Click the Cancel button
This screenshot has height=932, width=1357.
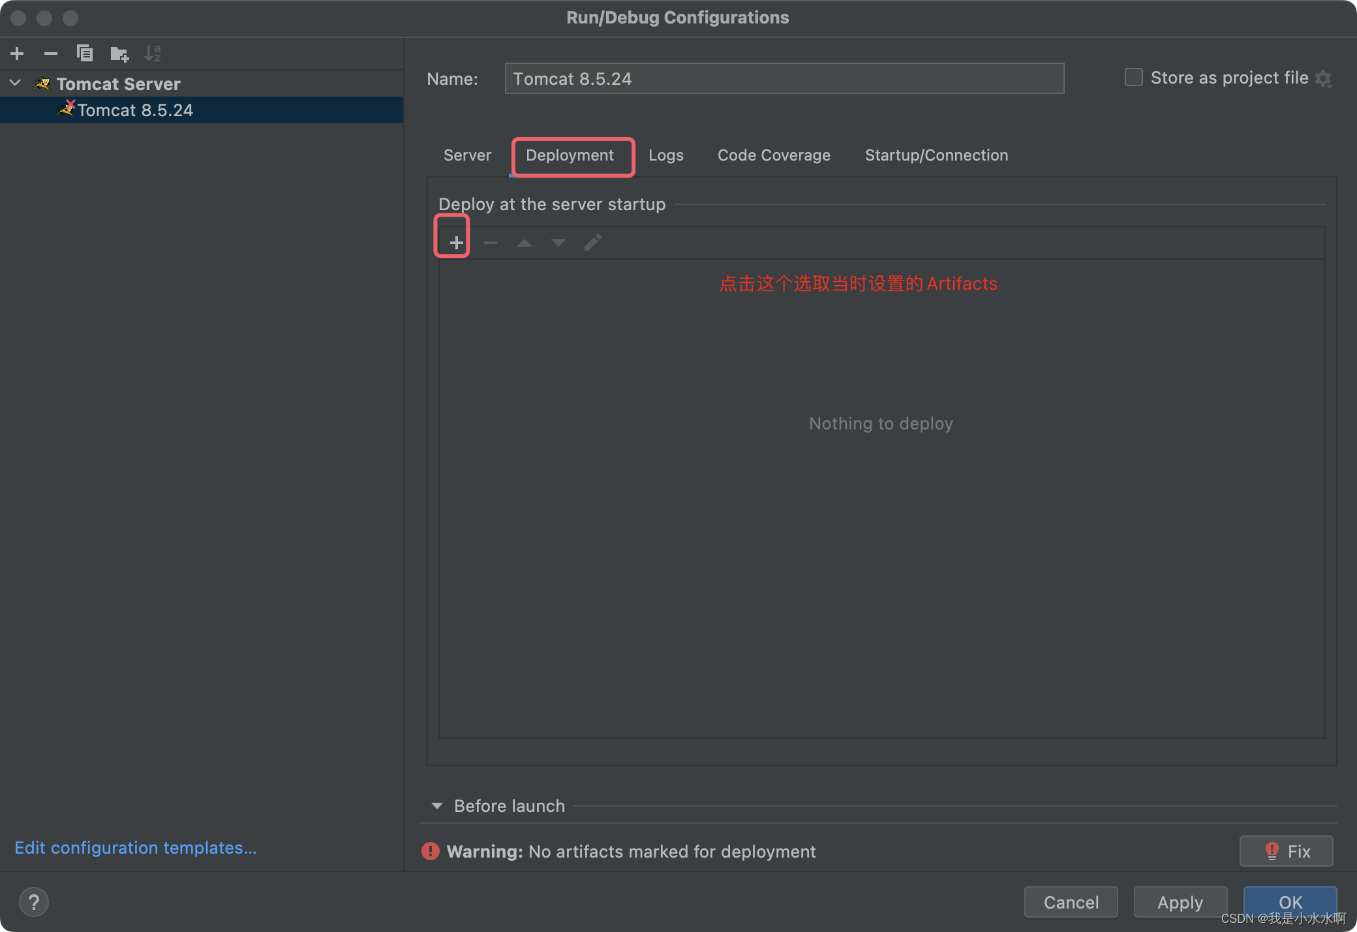coord(1071,902)
